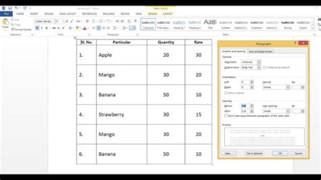The width and height of the screenshot is (321, 180).
Task: Click OK in the Paragraph dialog
Action: [280, 153]
